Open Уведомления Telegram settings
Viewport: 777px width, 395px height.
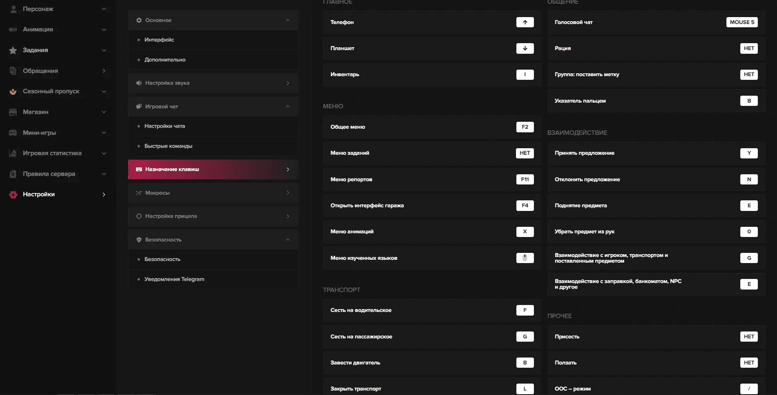tap(174, 279)
